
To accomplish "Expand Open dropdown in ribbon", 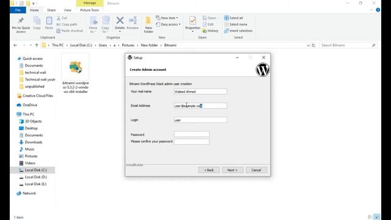I will (x=218, y=18).
